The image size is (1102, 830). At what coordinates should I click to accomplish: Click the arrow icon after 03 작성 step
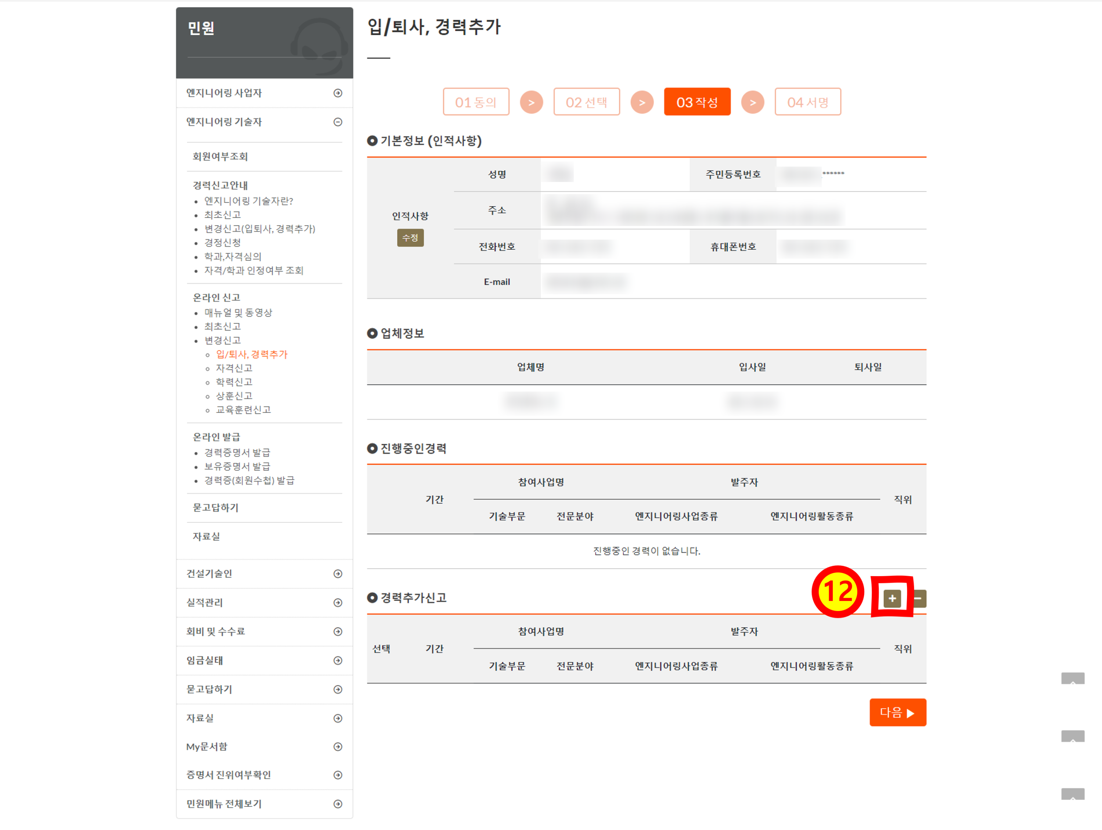(x=752, y=102)
